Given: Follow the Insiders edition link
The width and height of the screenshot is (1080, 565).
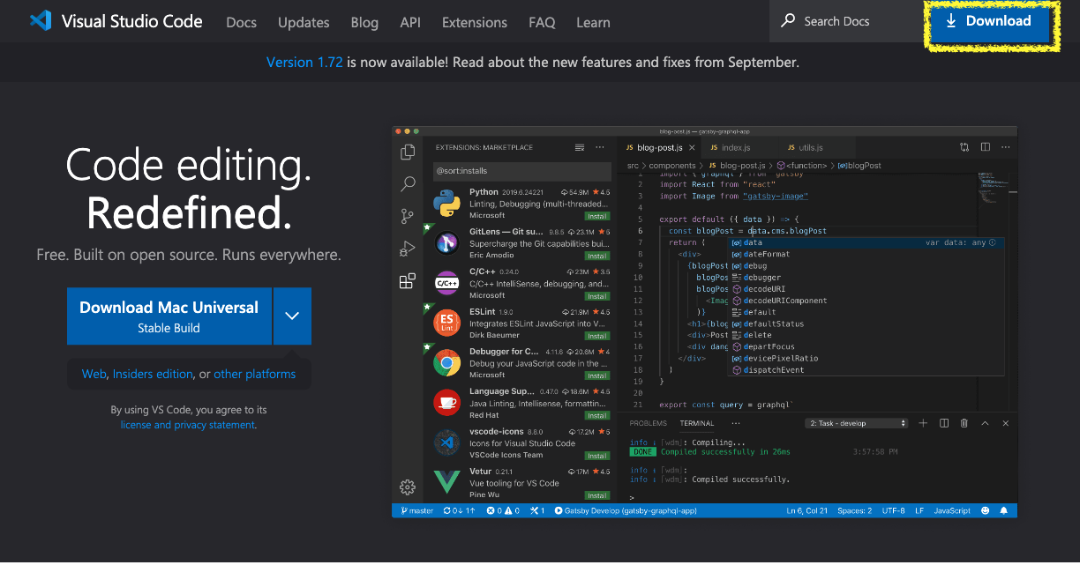Looking at the screenshot, I should coord(153,374).
